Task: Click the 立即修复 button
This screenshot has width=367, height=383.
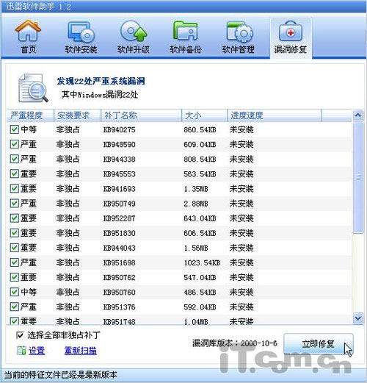Action: (x=319, y=344)
